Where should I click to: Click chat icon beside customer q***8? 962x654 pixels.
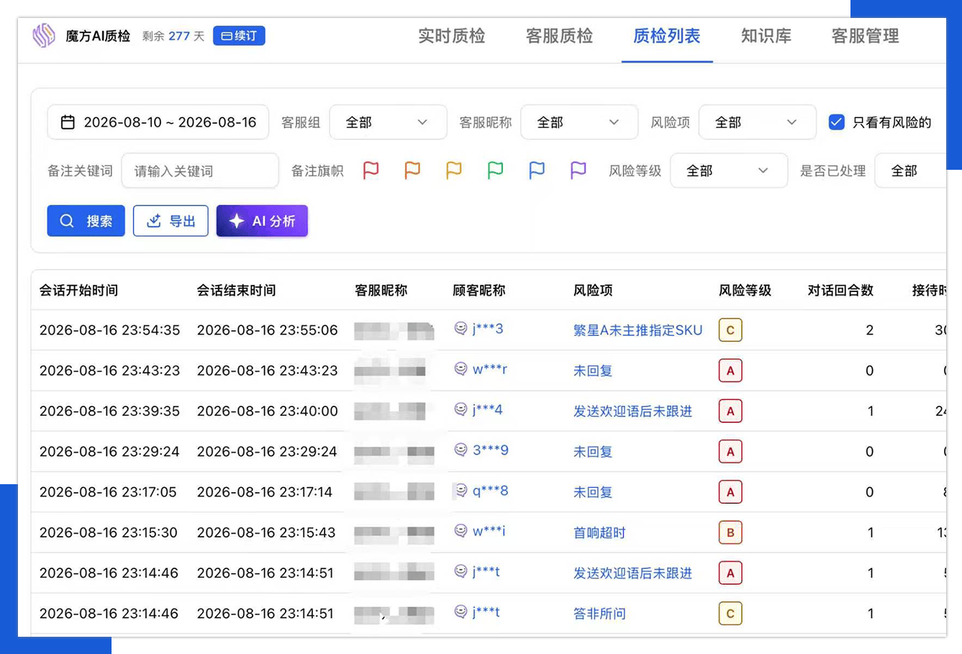coord(460,491)
